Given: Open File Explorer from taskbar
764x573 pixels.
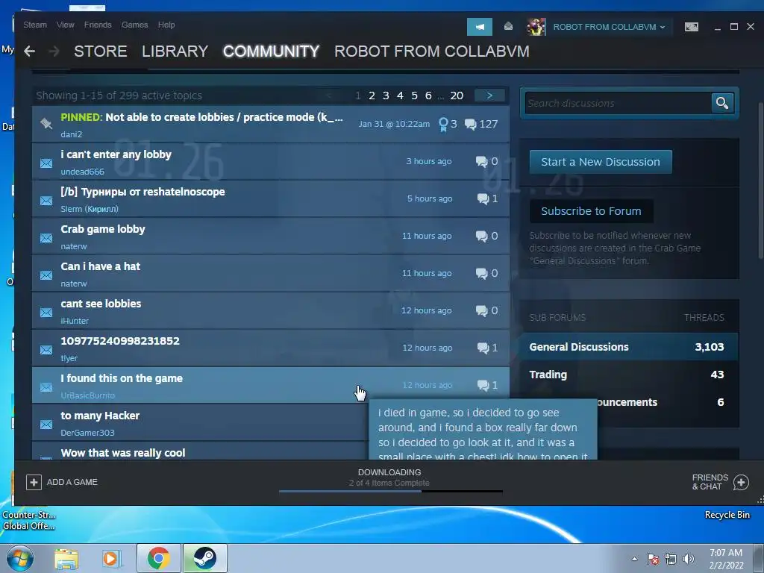Looking at the screenshot, I should click(x=66, y=559).
